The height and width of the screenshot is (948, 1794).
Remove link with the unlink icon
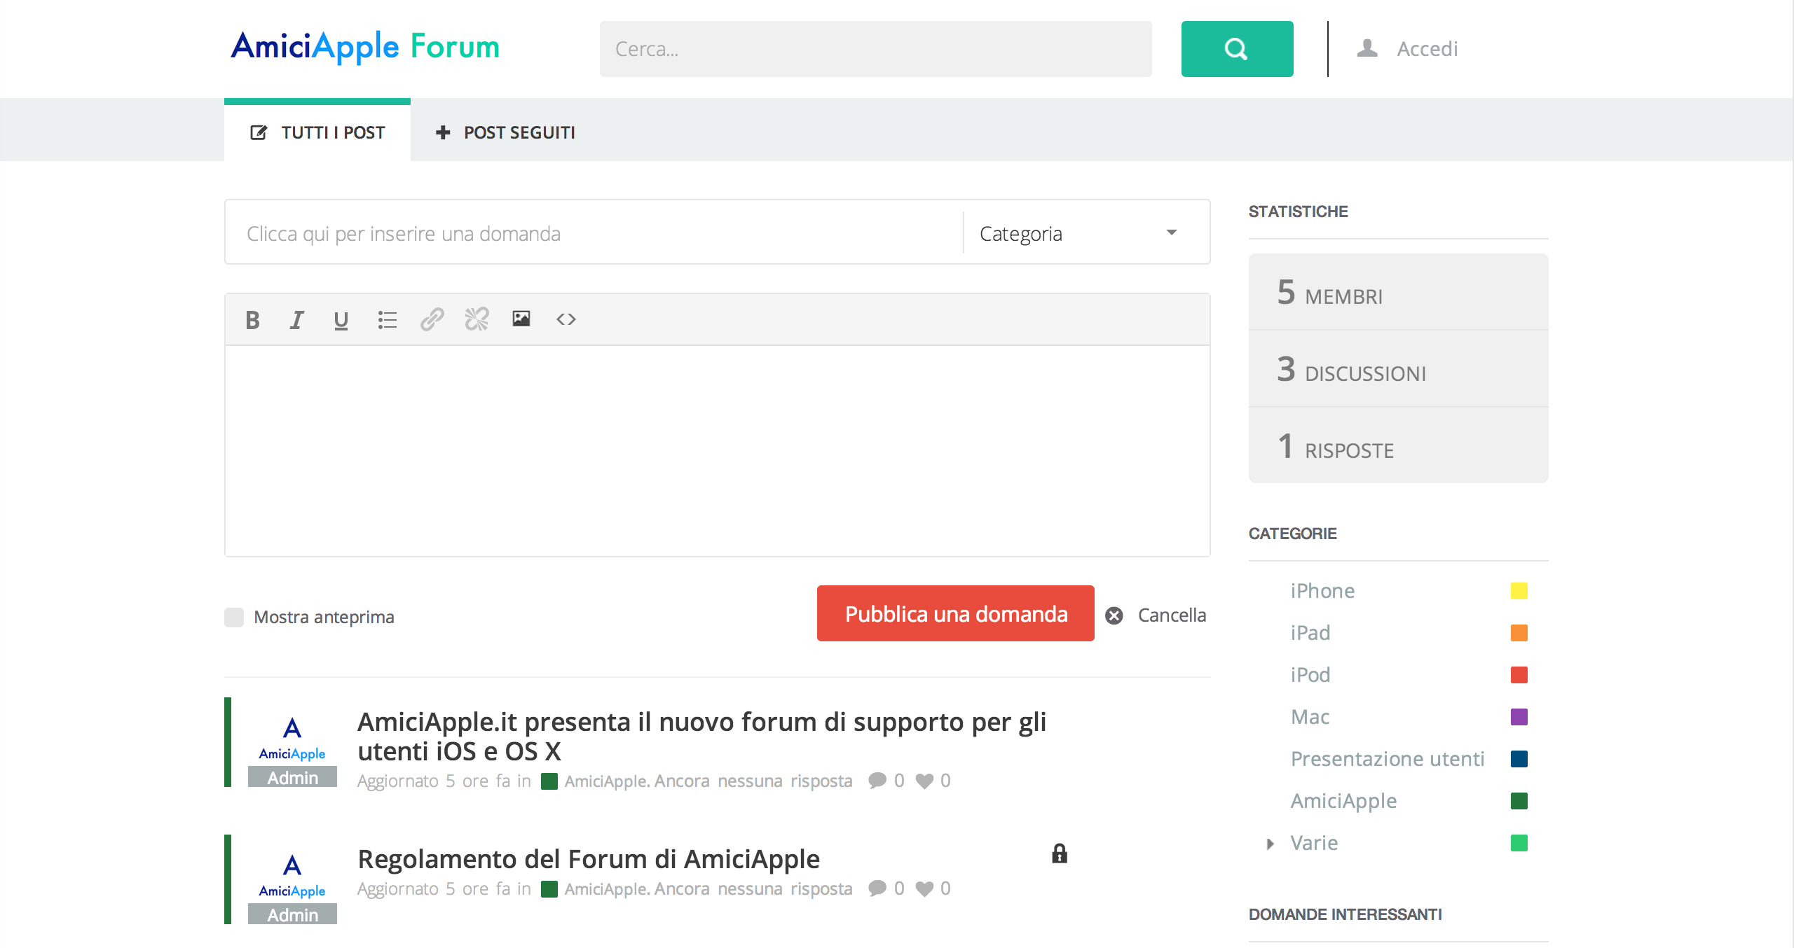point(477,319)
